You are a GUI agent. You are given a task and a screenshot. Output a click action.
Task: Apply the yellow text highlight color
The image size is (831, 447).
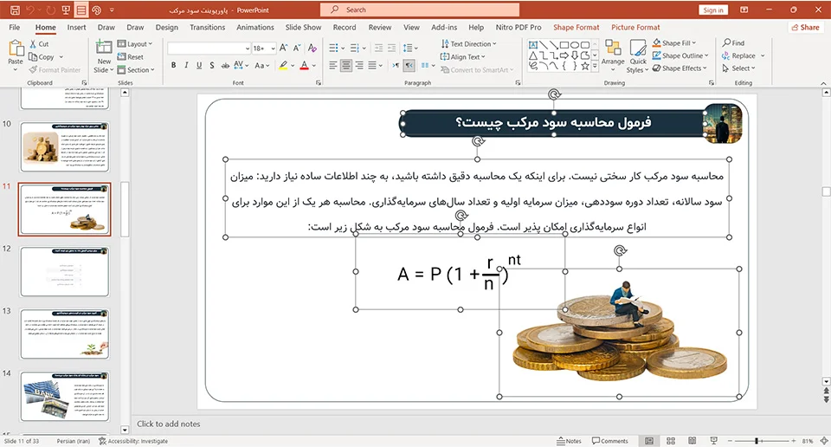coord(284,65)
